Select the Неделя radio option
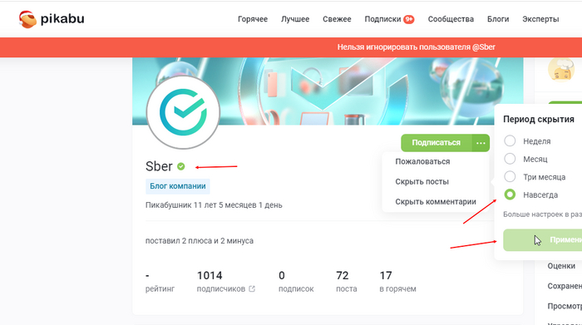This screenshot has height=325, width=582. pos(510,141)
